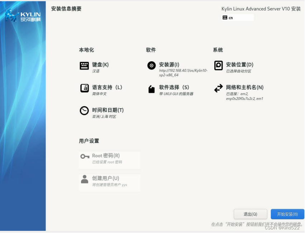Click the 系统 section heading

[218, 50]
